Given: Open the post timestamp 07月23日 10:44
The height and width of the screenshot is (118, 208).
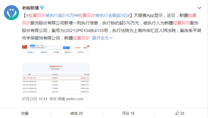Looking at the screenshot, I should 35,99.
